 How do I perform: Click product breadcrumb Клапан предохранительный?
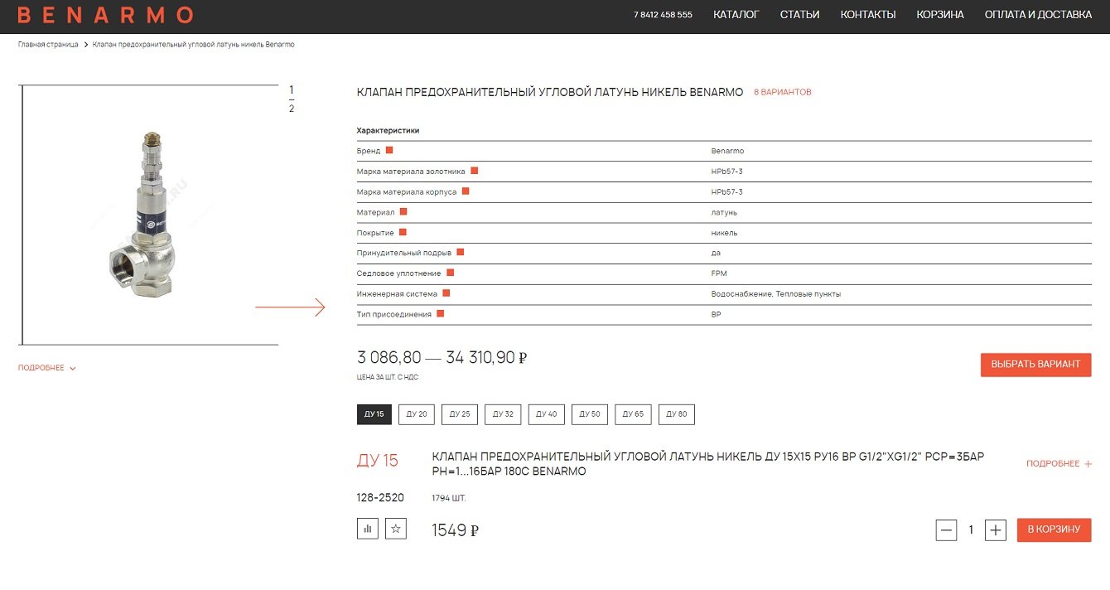tap(193, 45)
